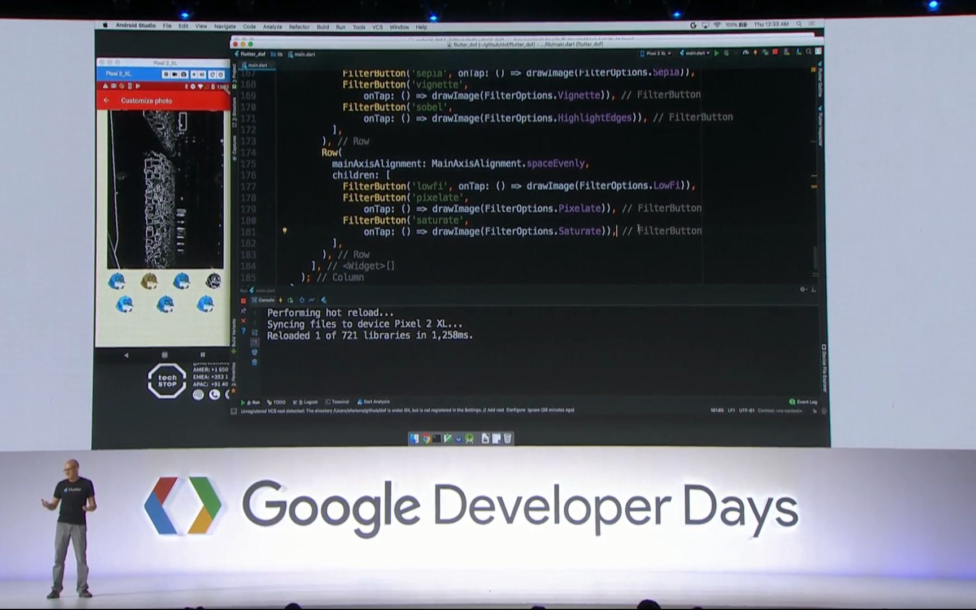Image resolution: width=976 pixels, height=610 pixels.
Task: Click the Customize photo title in emulator
Action: [x=146, y=101]
